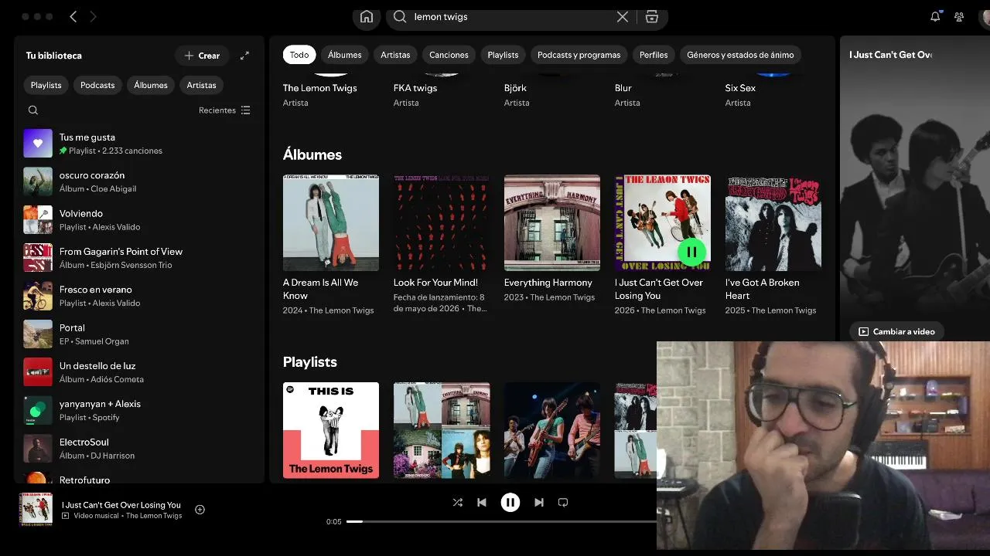Pause playback in player bar

510,502
